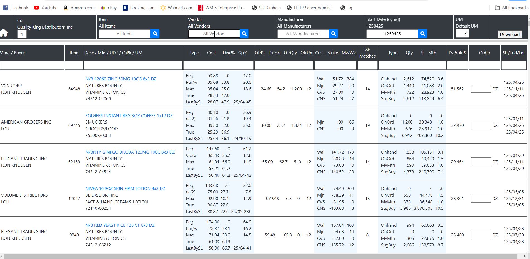Open the YouTube bookmark

click(x=46, y=8)
